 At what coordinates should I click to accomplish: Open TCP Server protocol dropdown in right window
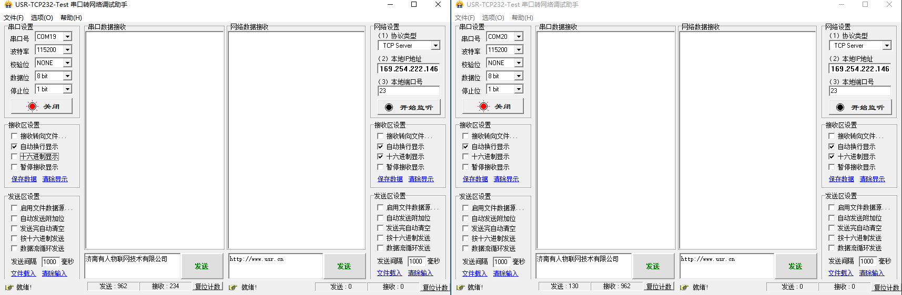tap(887, 46)
